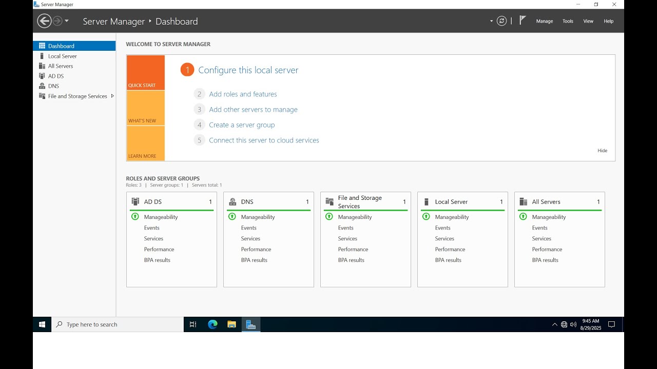Click DNS Manageability status icon
Viewport: 657px width, 369px height.
point(232,217)
